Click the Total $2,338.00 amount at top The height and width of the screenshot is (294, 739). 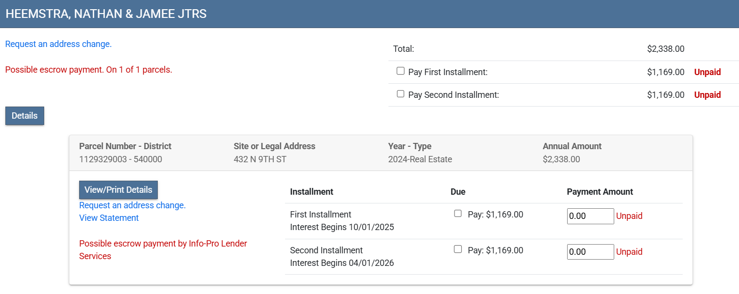click(x=666, y=49)
